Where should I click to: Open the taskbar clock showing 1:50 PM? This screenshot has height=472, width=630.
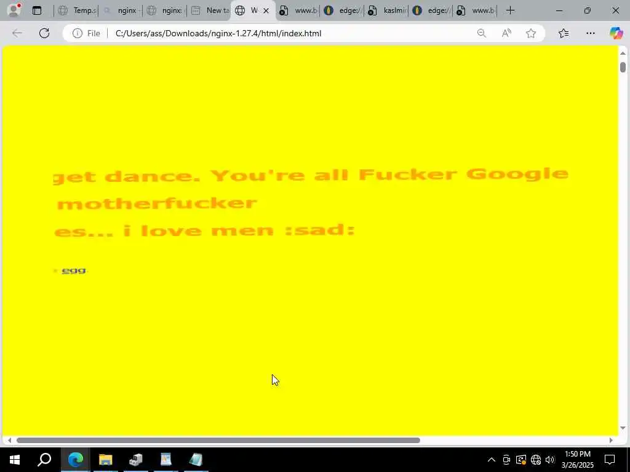click(x=577, y=460)
